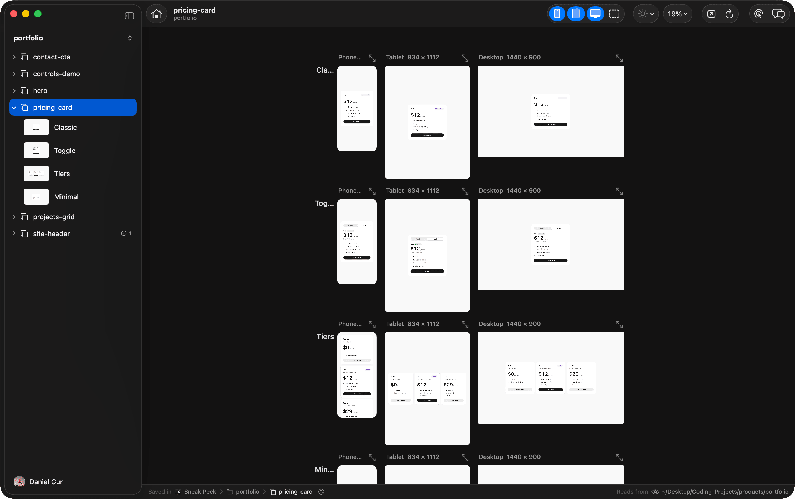Expand the Classic row desktop preview

point(619,58)
